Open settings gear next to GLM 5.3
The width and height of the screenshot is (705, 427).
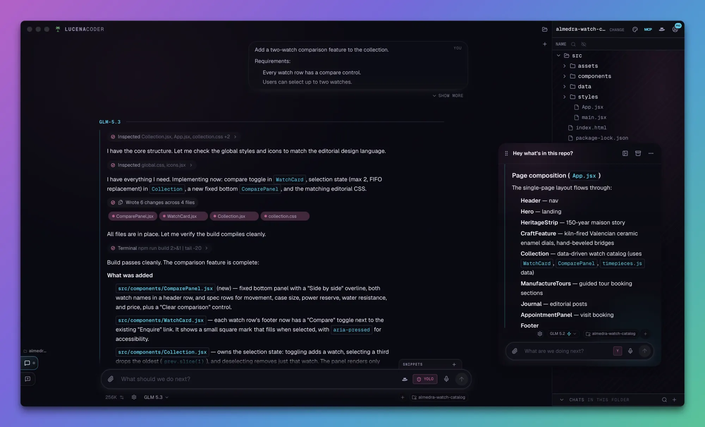coord(134,397)
